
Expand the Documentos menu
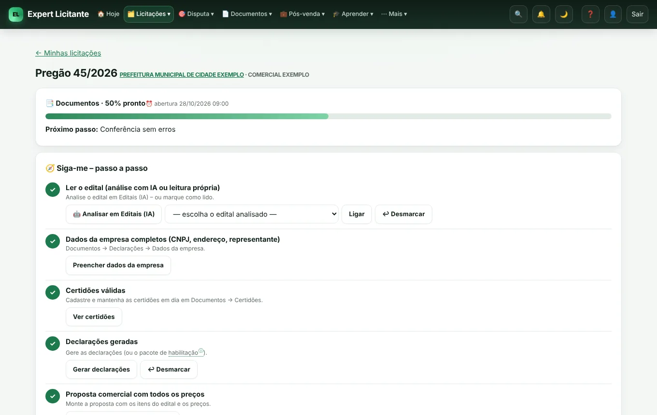(247, 14)
